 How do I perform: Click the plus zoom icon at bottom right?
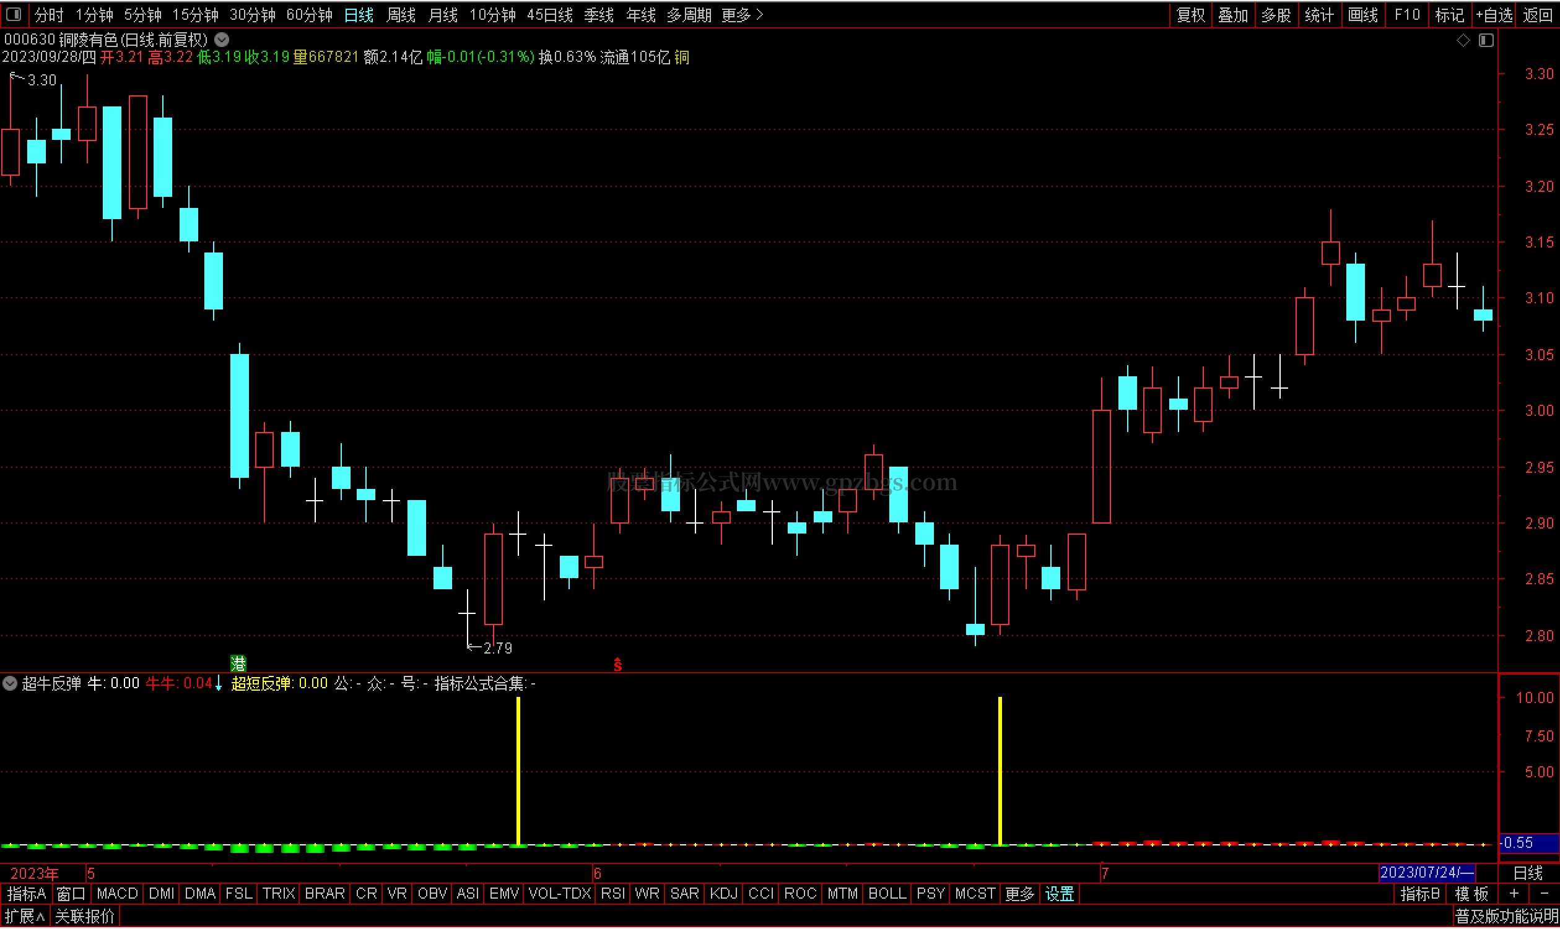point(1514,894)
